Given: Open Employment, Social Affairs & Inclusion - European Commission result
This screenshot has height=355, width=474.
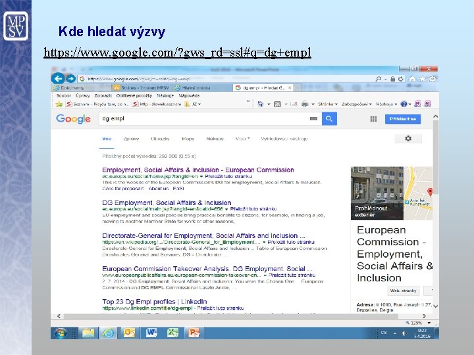Looking at the screenshot, I should [x=198, y=170].
